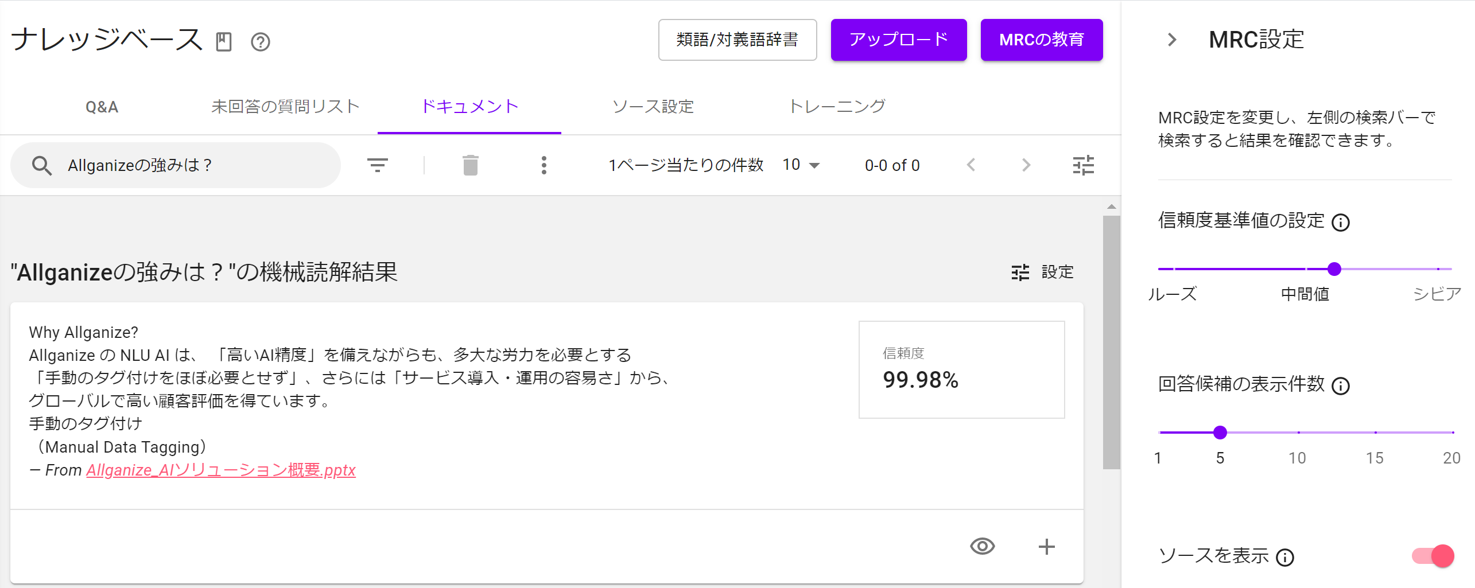Open the three-dot more options menu
This screenshot has height=588, width=1475.
(x=544, y=165)
